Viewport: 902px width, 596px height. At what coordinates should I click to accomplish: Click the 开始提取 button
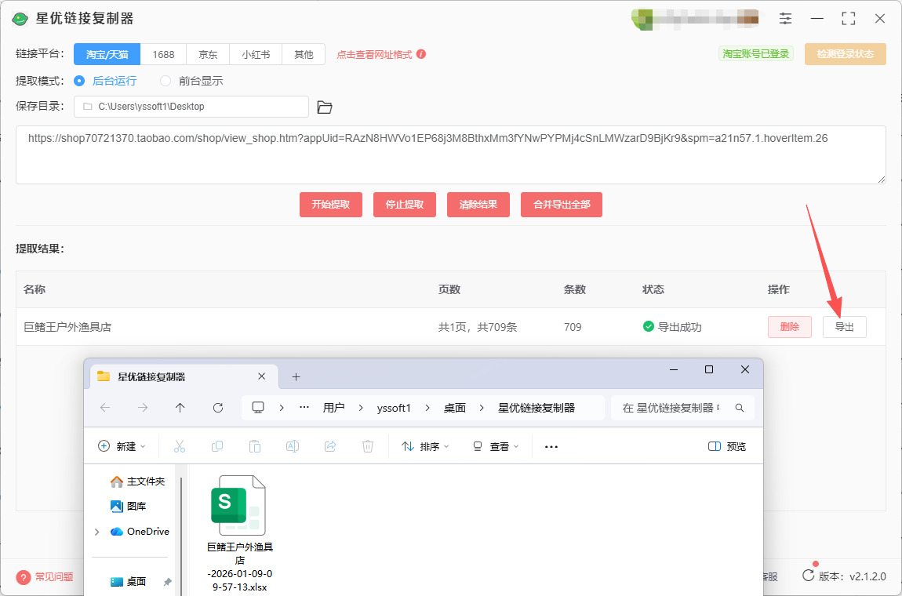[331, 205]
